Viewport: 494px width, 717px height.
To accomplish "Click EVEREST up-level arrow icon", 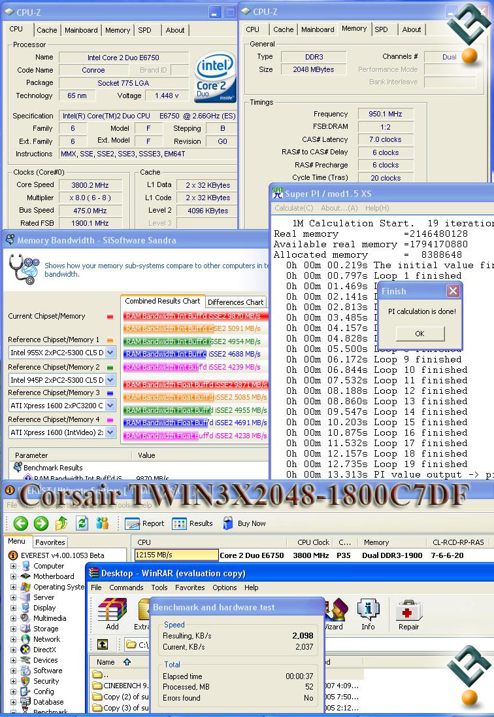I will click(61, 523).
